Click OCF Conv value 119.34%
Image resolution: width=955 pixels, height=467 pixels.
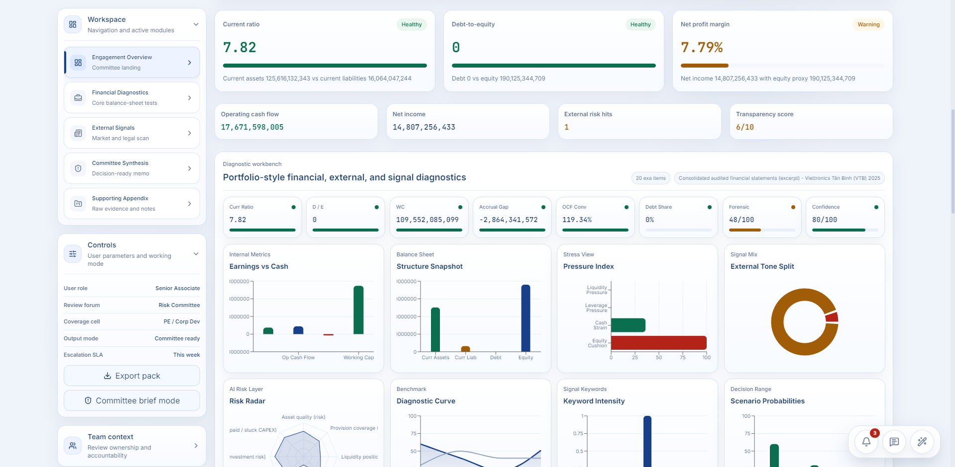[577, 220]
